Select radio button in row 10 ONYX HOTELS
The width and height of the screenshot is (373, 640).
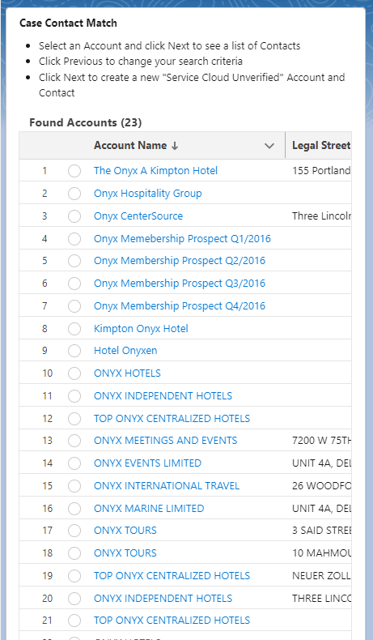click(74, 373)
